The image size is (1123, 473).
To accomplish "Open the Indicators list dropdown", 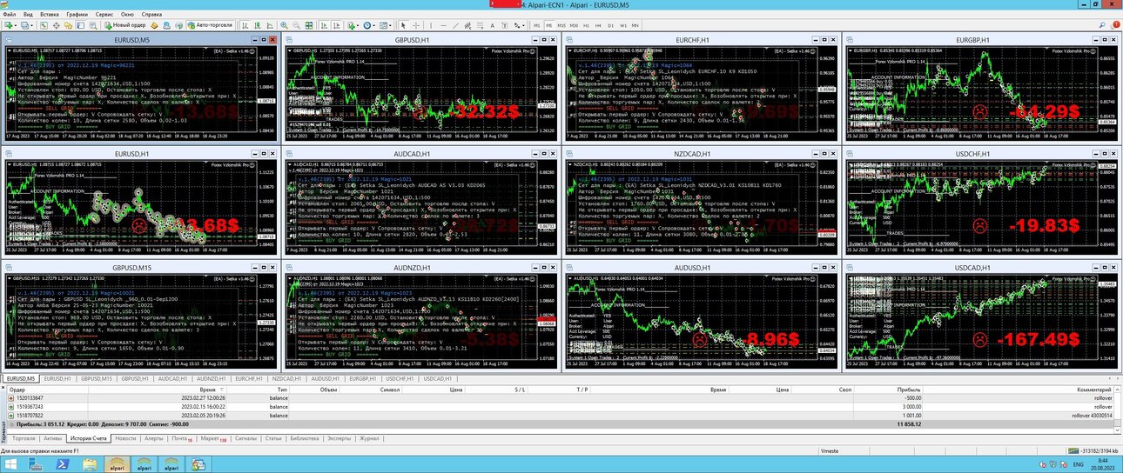I will click(353, 25).
